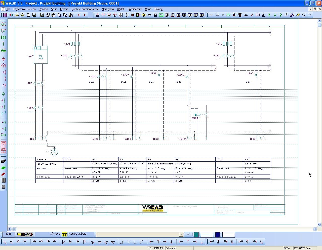Click the WSCAD logo in title block
The image size is (322, 250).
click(x=153, y=208)
